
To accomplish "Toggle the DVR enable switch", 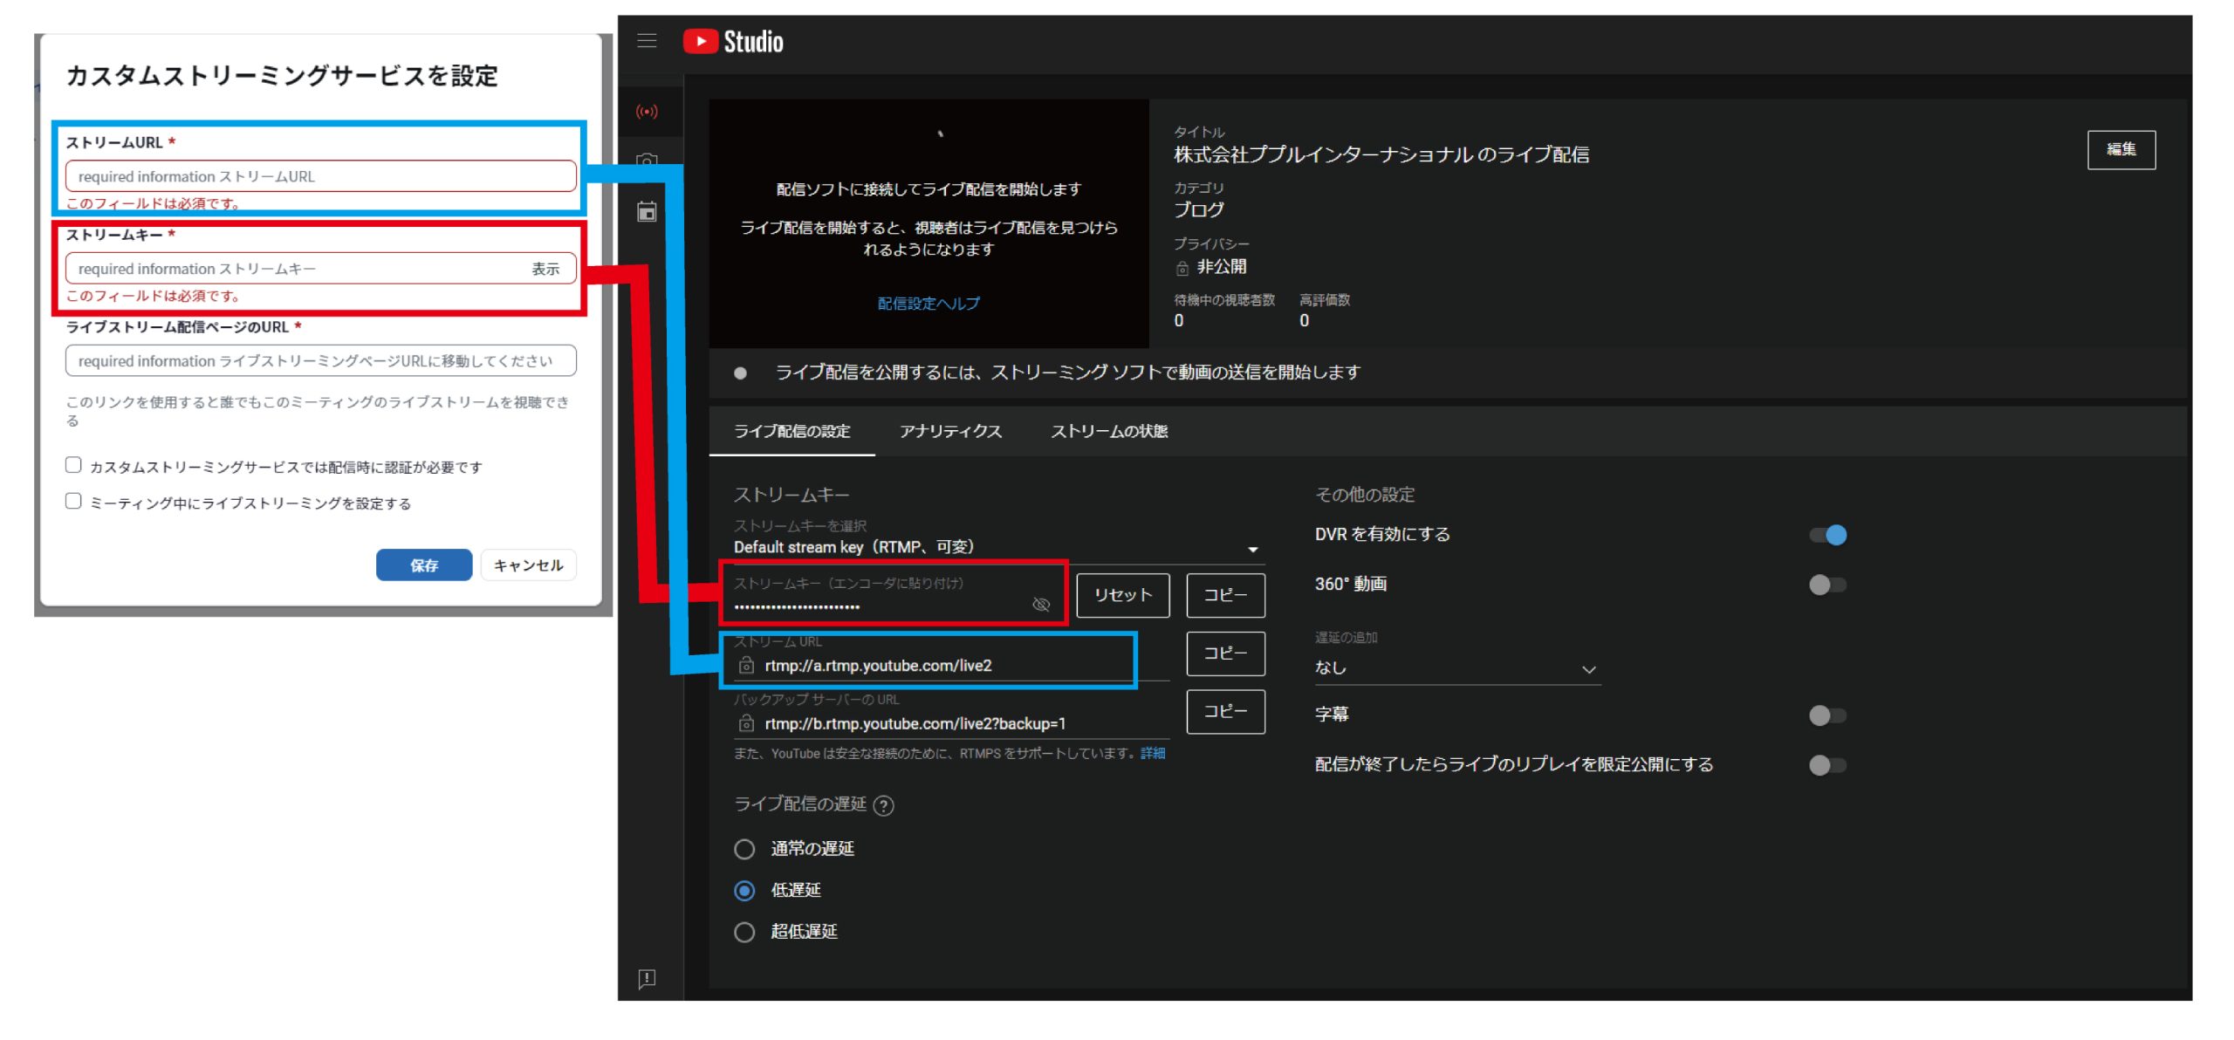I will coord(1828,535).
